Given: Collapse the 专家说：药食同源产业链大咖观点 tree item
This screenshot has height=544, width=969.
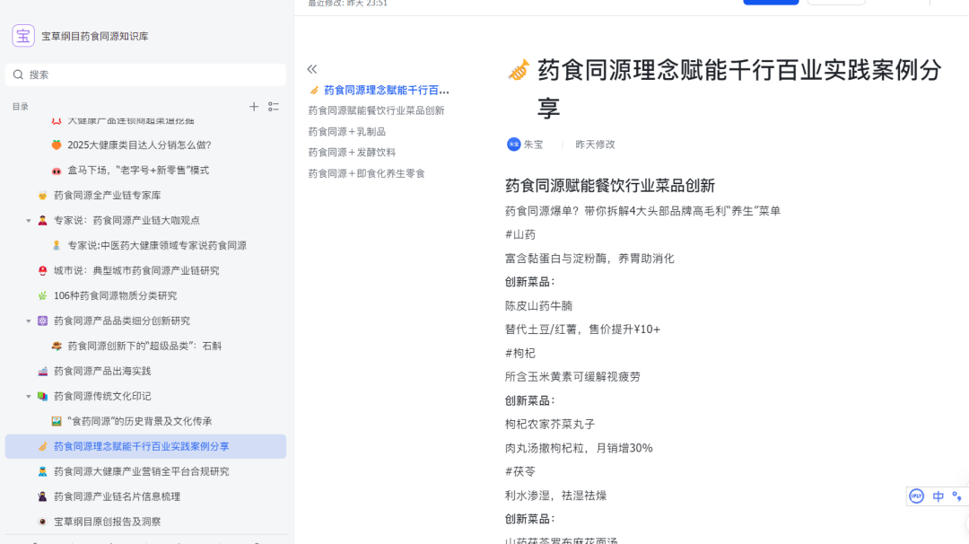Looking at the screenshot, I should coord(29,219).
